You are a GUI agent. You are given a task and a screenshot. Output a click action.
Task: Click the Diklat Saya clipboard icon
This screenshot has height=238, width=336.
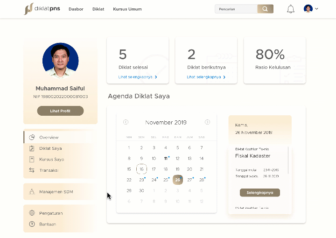click(32, 148)
